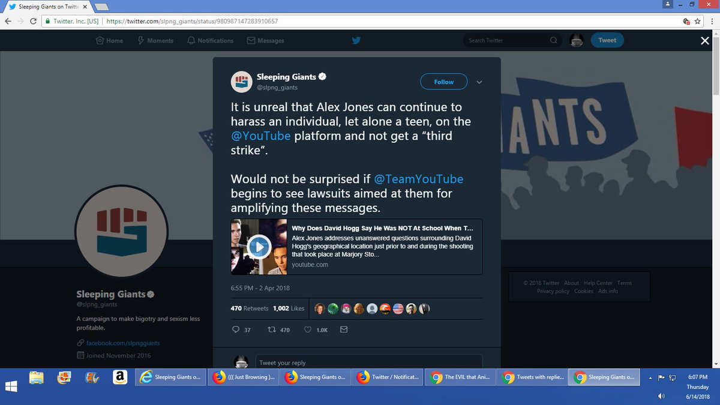
Task: Open the Help Center footer link
Action: (598, 283)
